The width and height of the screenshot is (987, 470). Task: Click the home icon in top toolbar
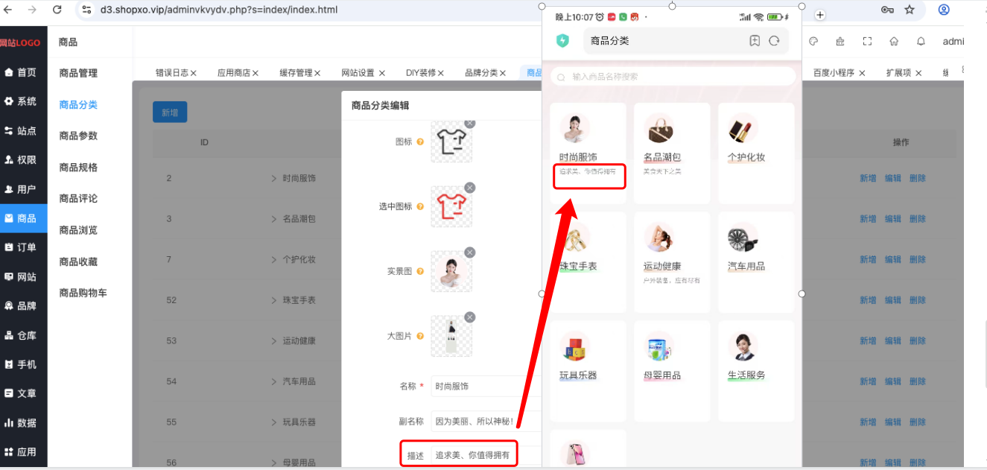pyautogui.click(x=894, y=42)
